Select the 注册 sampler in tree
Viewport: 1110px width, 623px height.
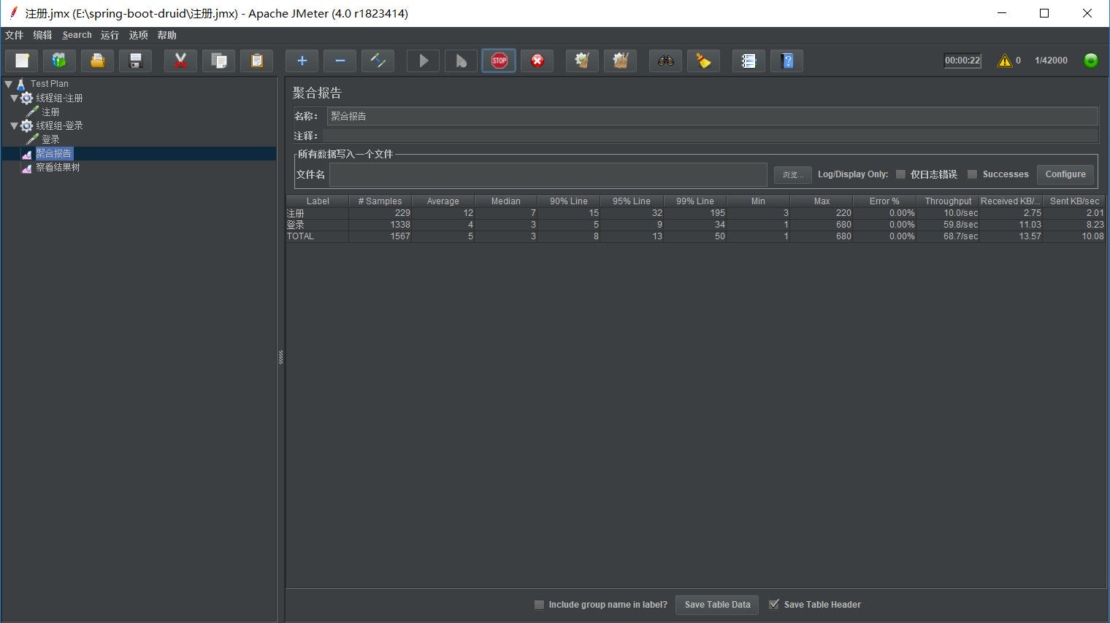tap(50, 112)
